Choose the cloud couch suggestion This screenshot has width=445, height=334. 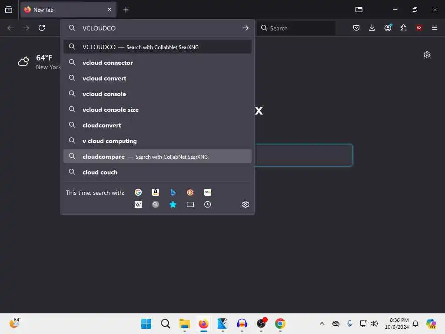[x=157, y=172]
